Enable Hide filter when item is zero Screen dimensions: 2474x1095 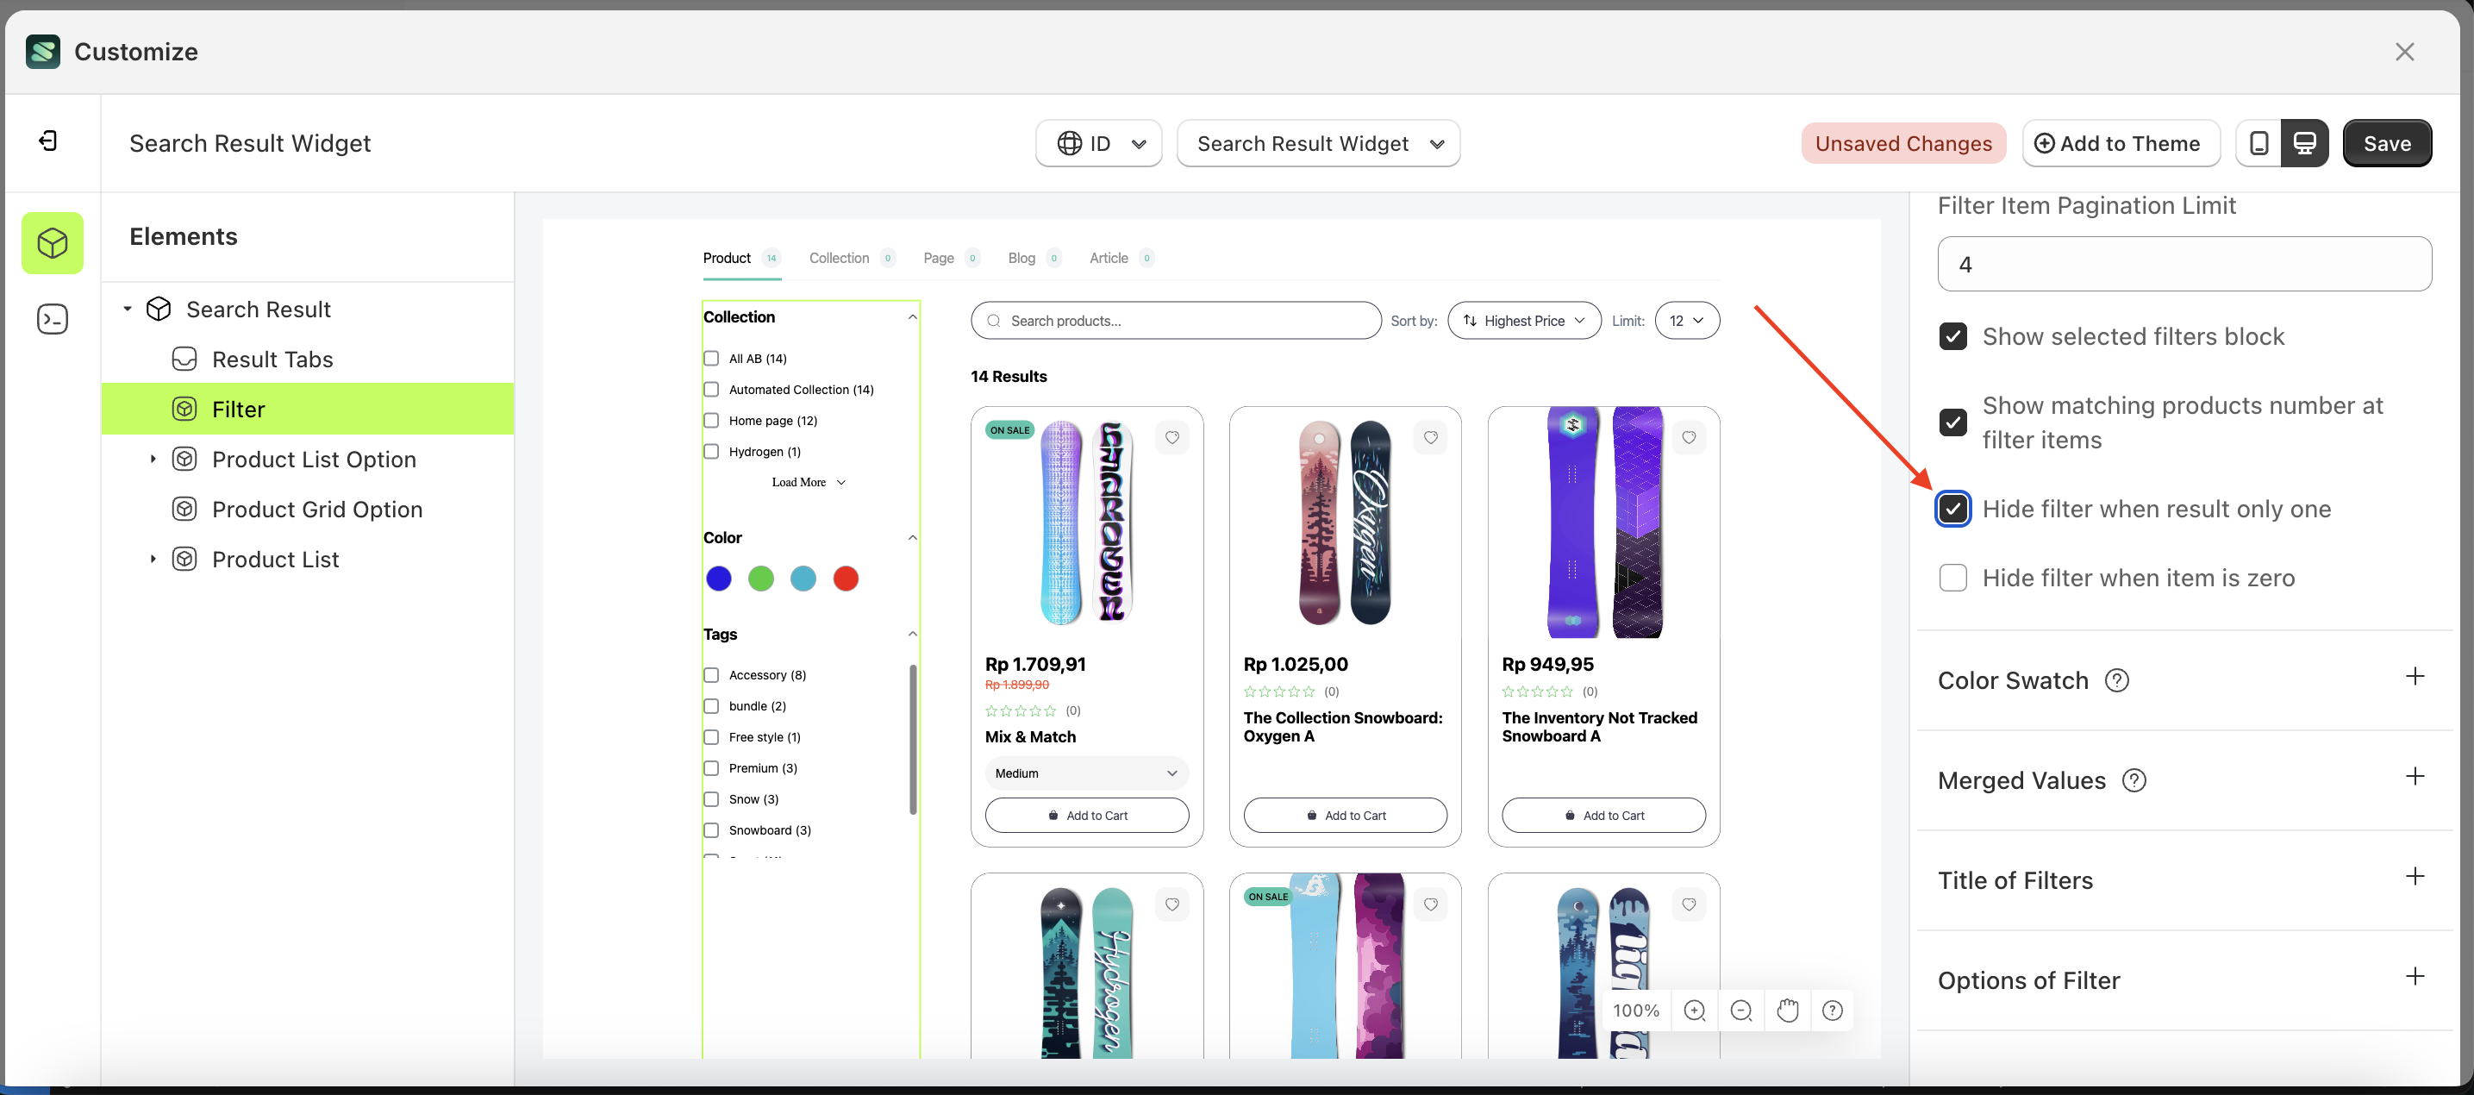tap(1952, 578)
